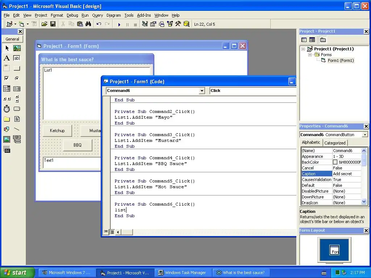
Task: Open the Add-Ins menu
Action: click(x=144, y=15)
